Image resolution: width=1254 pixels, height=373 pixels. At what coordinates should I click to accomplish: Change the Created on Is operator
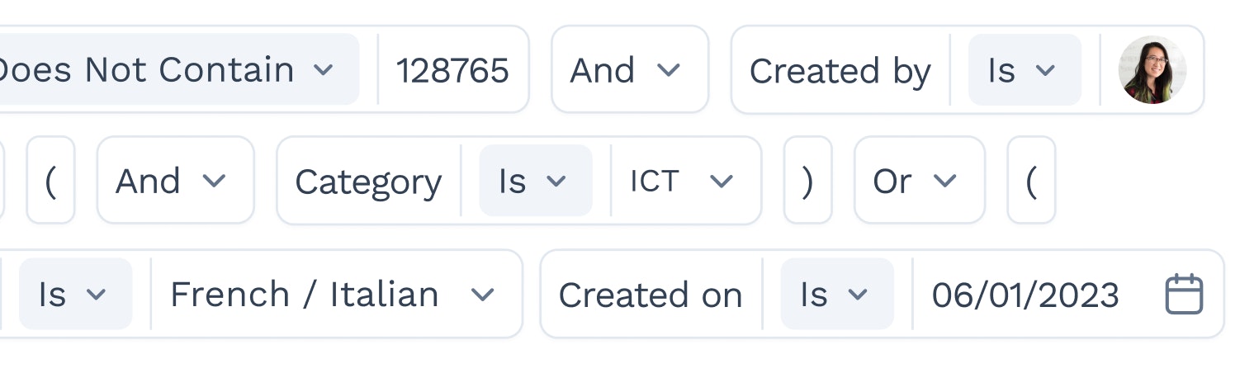coord(837,295)
